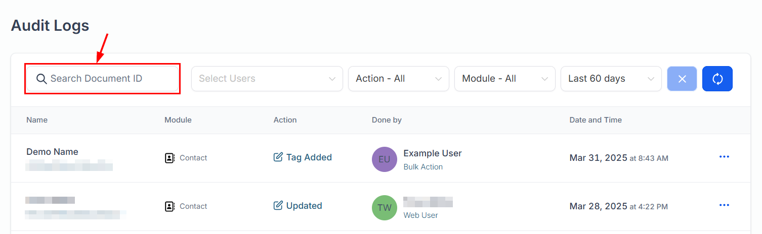Click the Date and Time column header

tap(596, 120)
